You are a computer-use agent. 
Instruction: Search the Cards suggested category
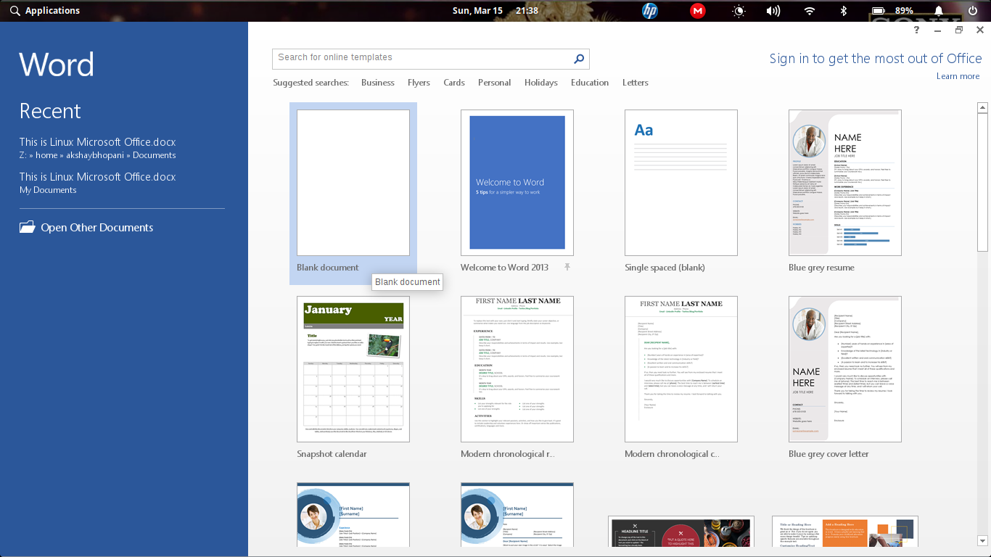pos(454,83)
